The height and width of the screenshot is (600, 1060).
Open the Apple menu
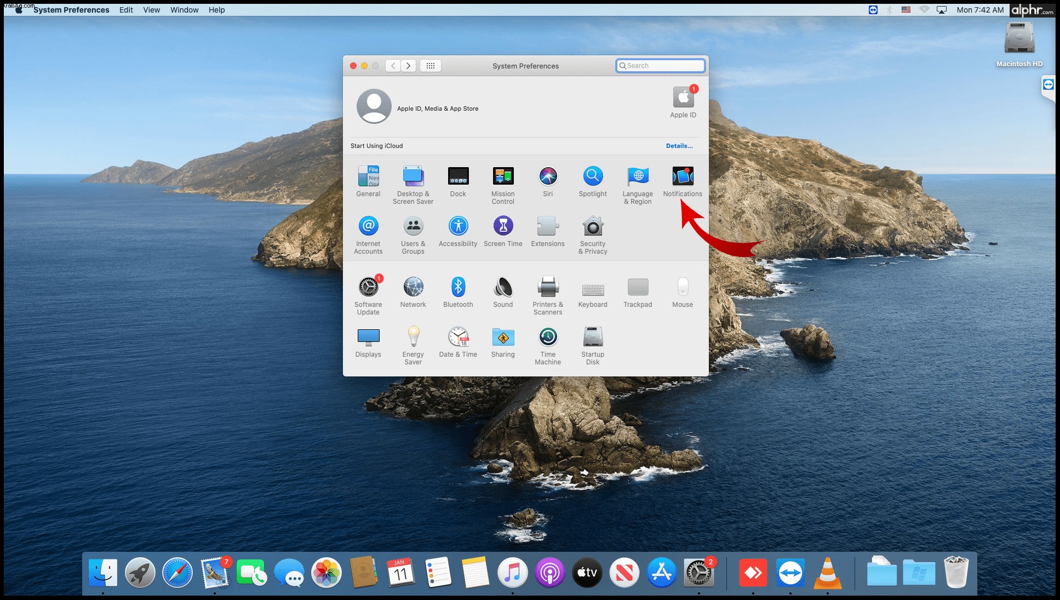pos(19,10)
